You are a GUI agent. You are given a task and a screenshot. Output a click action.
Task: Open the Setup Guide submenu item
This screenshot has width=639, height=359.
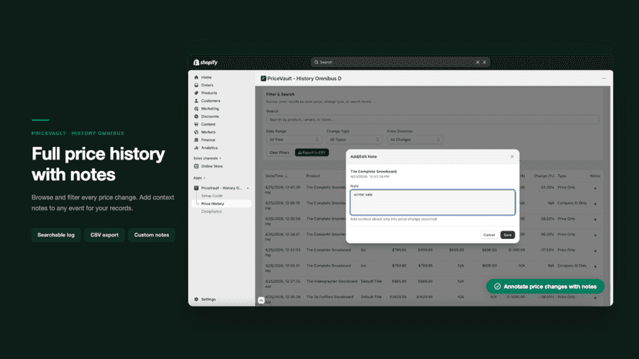(x=212, y=196)
